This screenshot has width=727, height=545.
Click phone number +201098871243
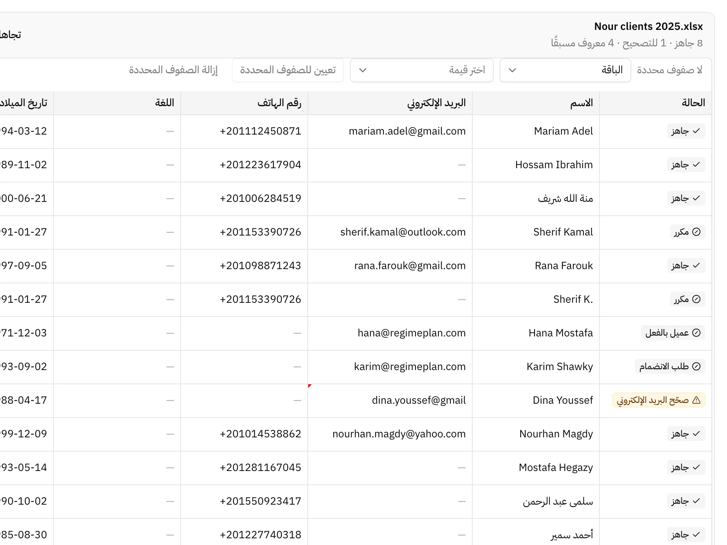pyautogui.click(x=260, y=266)
